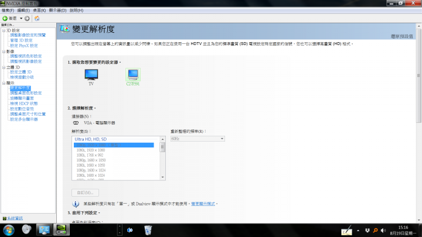The width and height of the screenshot is (422, 237).
Task: Open 調整桌面尺寸和位置 page
Action: tap(28, 114)
